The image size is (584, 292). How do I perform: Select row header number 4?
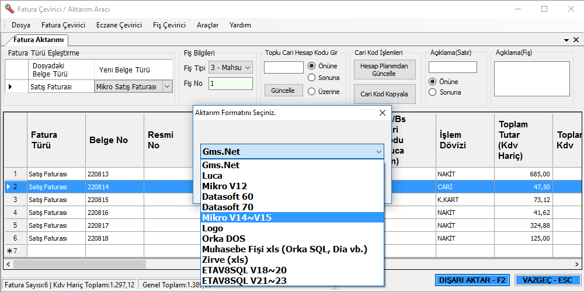coord(16,213)
